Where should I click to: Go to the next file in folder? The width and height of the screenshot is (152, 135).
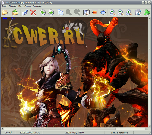(x=51, y=12)
